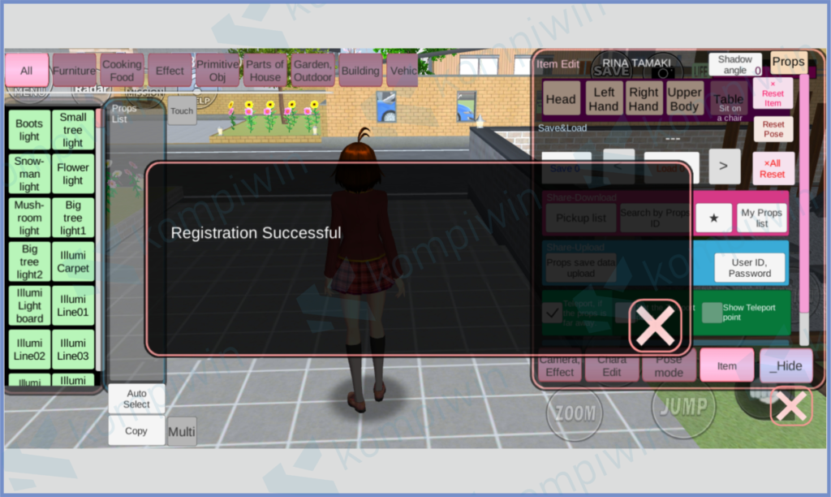Select the Big tree light1 prop
831x497 pixels.
click(73, 218)
